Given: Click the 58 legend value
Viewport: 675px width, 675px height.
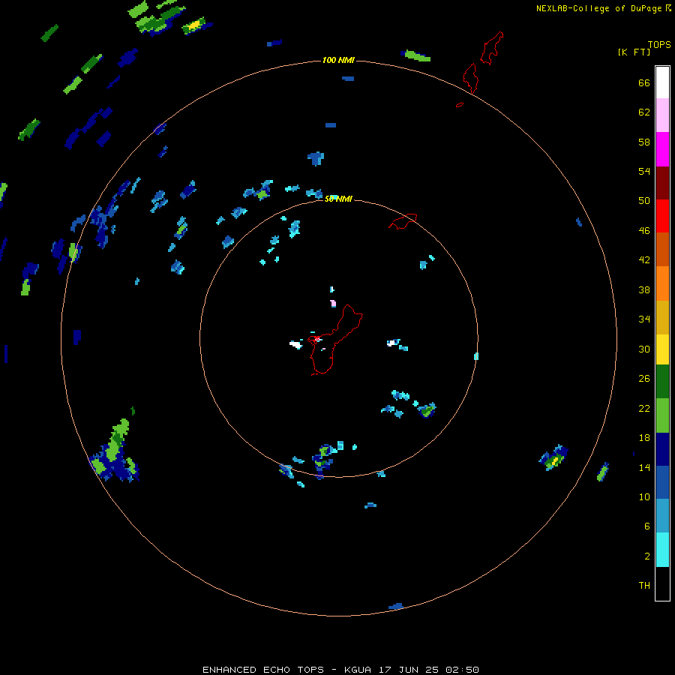Looking at the screenshot, I should point(644,142).
